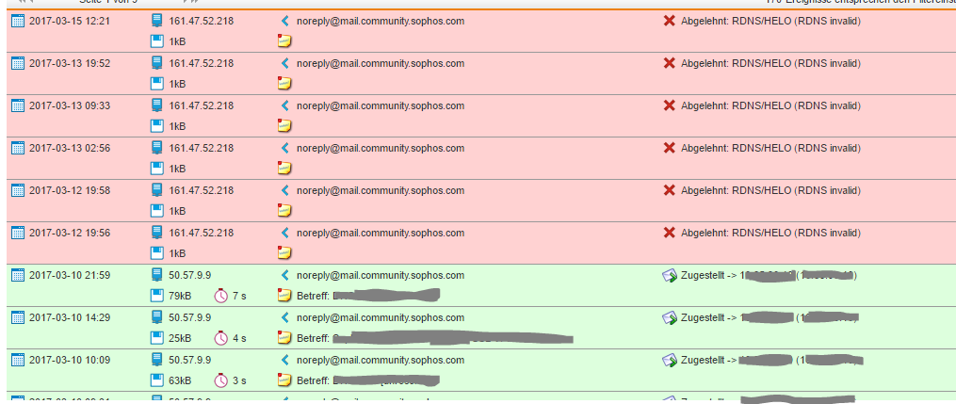Click the sender arrow icon in the 2017-03-12 19:58 row
The image size is (956, 404).
(x=284, y=190)
